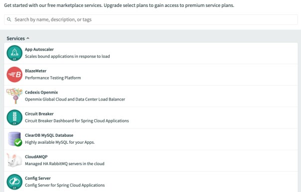Open the ClearDB MySQL Database title

(x=49, y=135)
